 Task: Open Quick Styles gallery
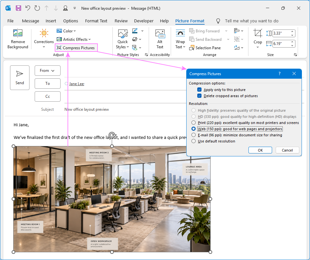(122, 39)
